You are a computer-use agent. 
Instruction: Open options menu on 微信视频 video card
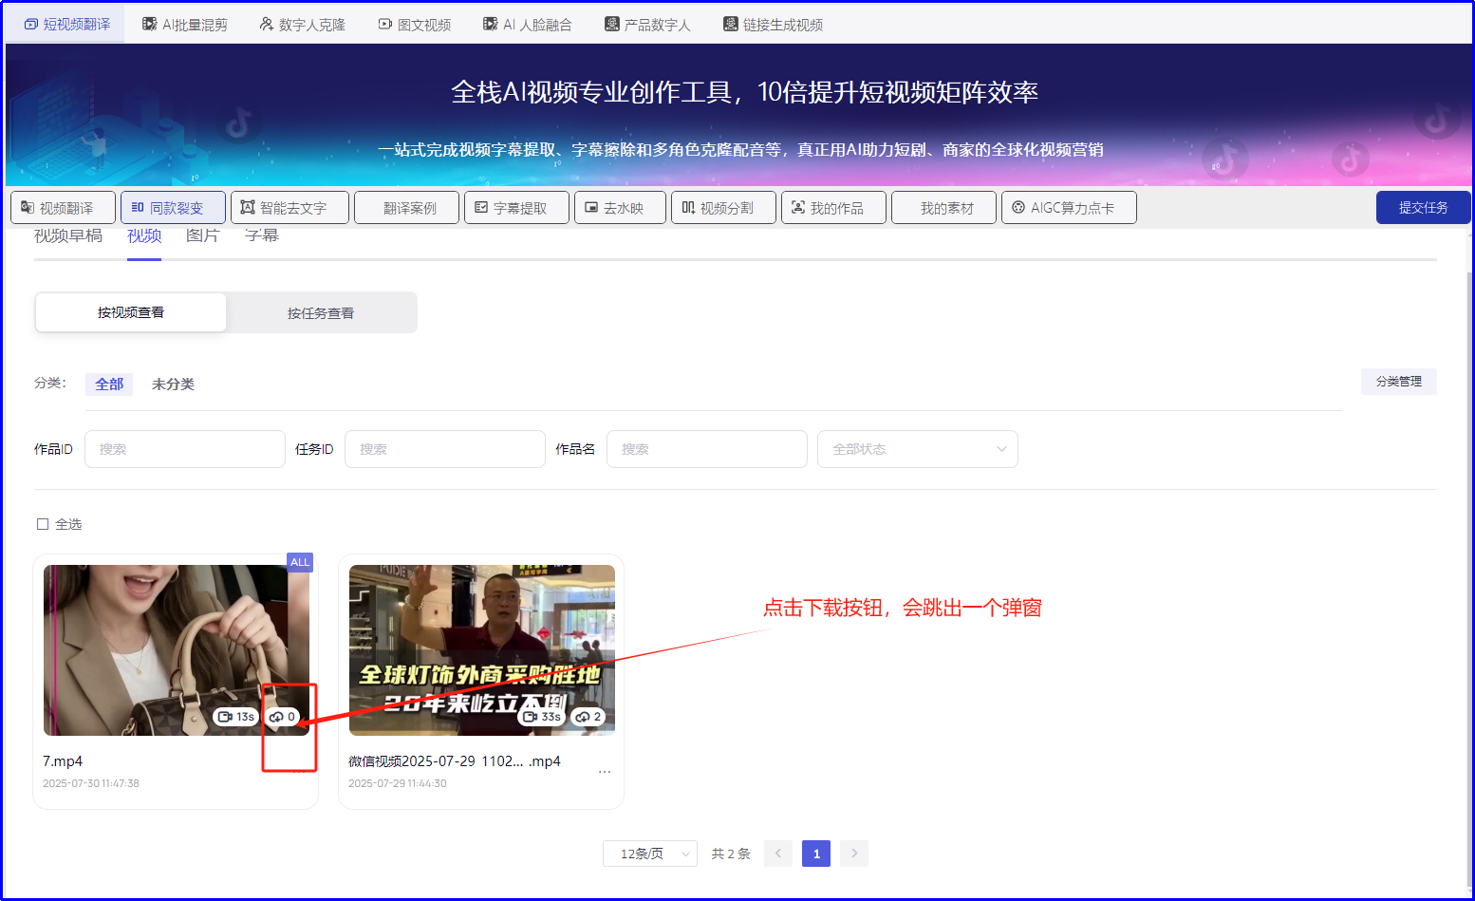click(605, 771)
